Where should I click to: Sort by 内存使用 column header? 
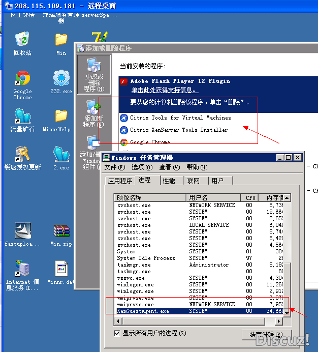(x=271, y=197)
